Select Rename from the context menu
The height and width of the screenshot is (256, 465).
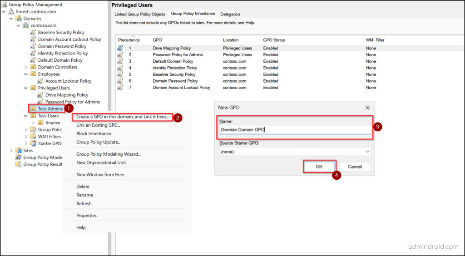pos(84,195)
